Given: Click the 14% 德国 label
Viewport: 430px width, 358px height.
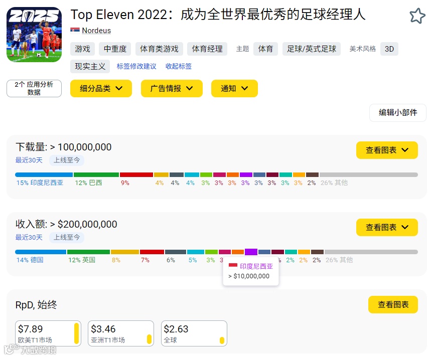Looking at the screenshot, I should pyautogui.click(x=30, y=260).
